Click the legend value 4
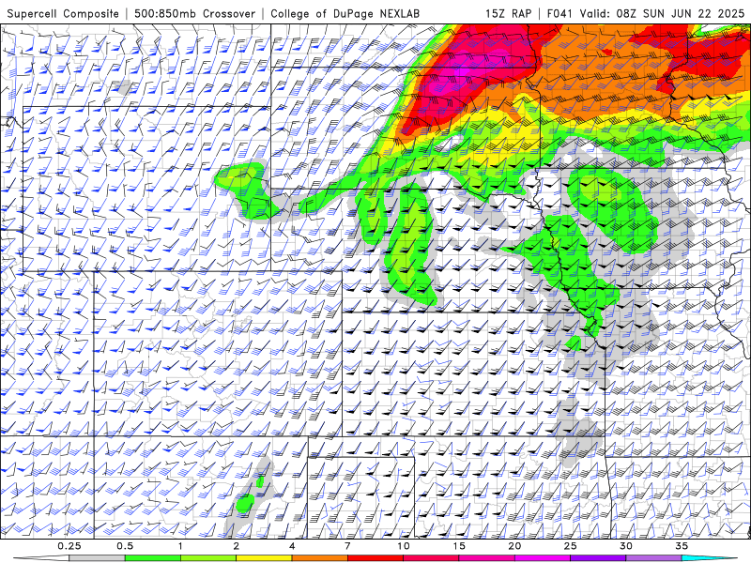This screenshot has height=563, width=751. pyautogui.click(x=292, y=546)
